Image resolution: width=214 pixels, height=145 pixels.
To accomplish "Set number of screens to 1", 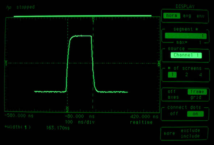I will coord(172,75).
